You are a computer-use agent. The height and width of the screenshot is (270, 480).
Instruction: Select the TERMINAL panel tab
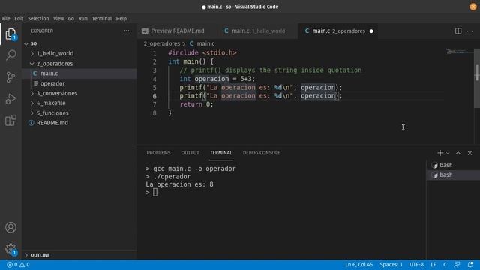click(x=221, y=153)
